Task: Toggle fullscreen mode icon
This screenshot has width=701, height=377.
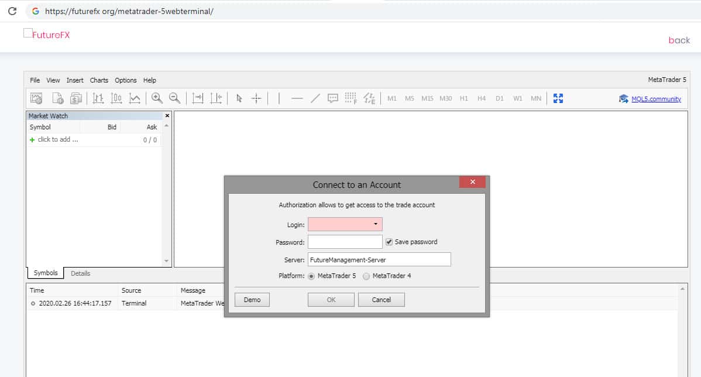Action: 558,98
